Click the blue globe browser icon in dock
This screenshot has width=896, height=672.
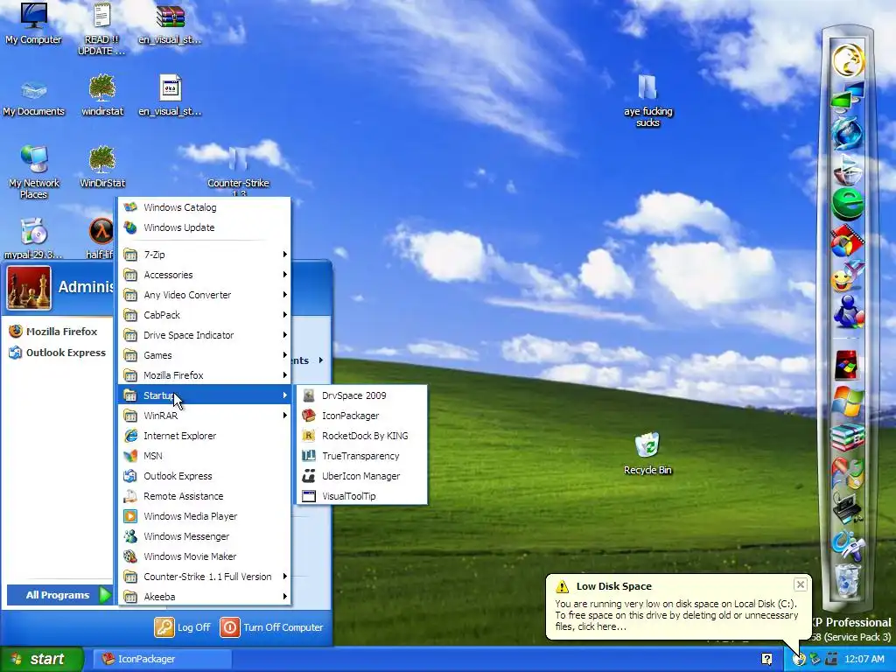(x=847, y=133)
